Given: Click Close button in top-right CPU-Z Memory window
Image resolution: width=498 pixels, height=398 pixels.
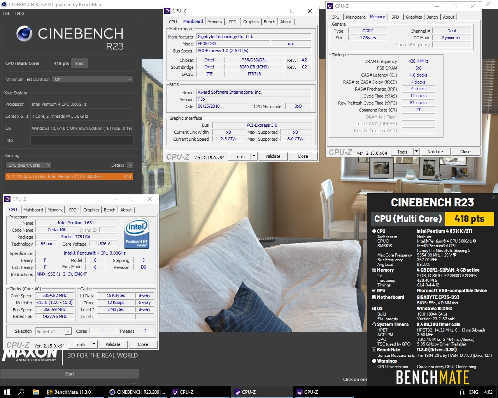Looking at the screenshot, I should tap(465, 152).
